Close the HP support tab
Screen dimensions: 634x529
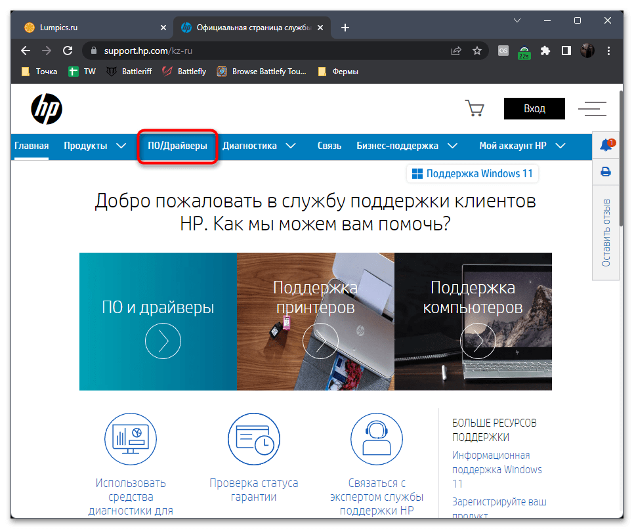click(x=320, y=28)
